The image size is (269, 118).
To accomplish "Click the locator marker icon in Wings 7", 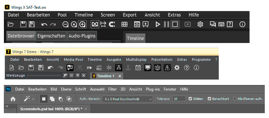I will coord(109,68).
